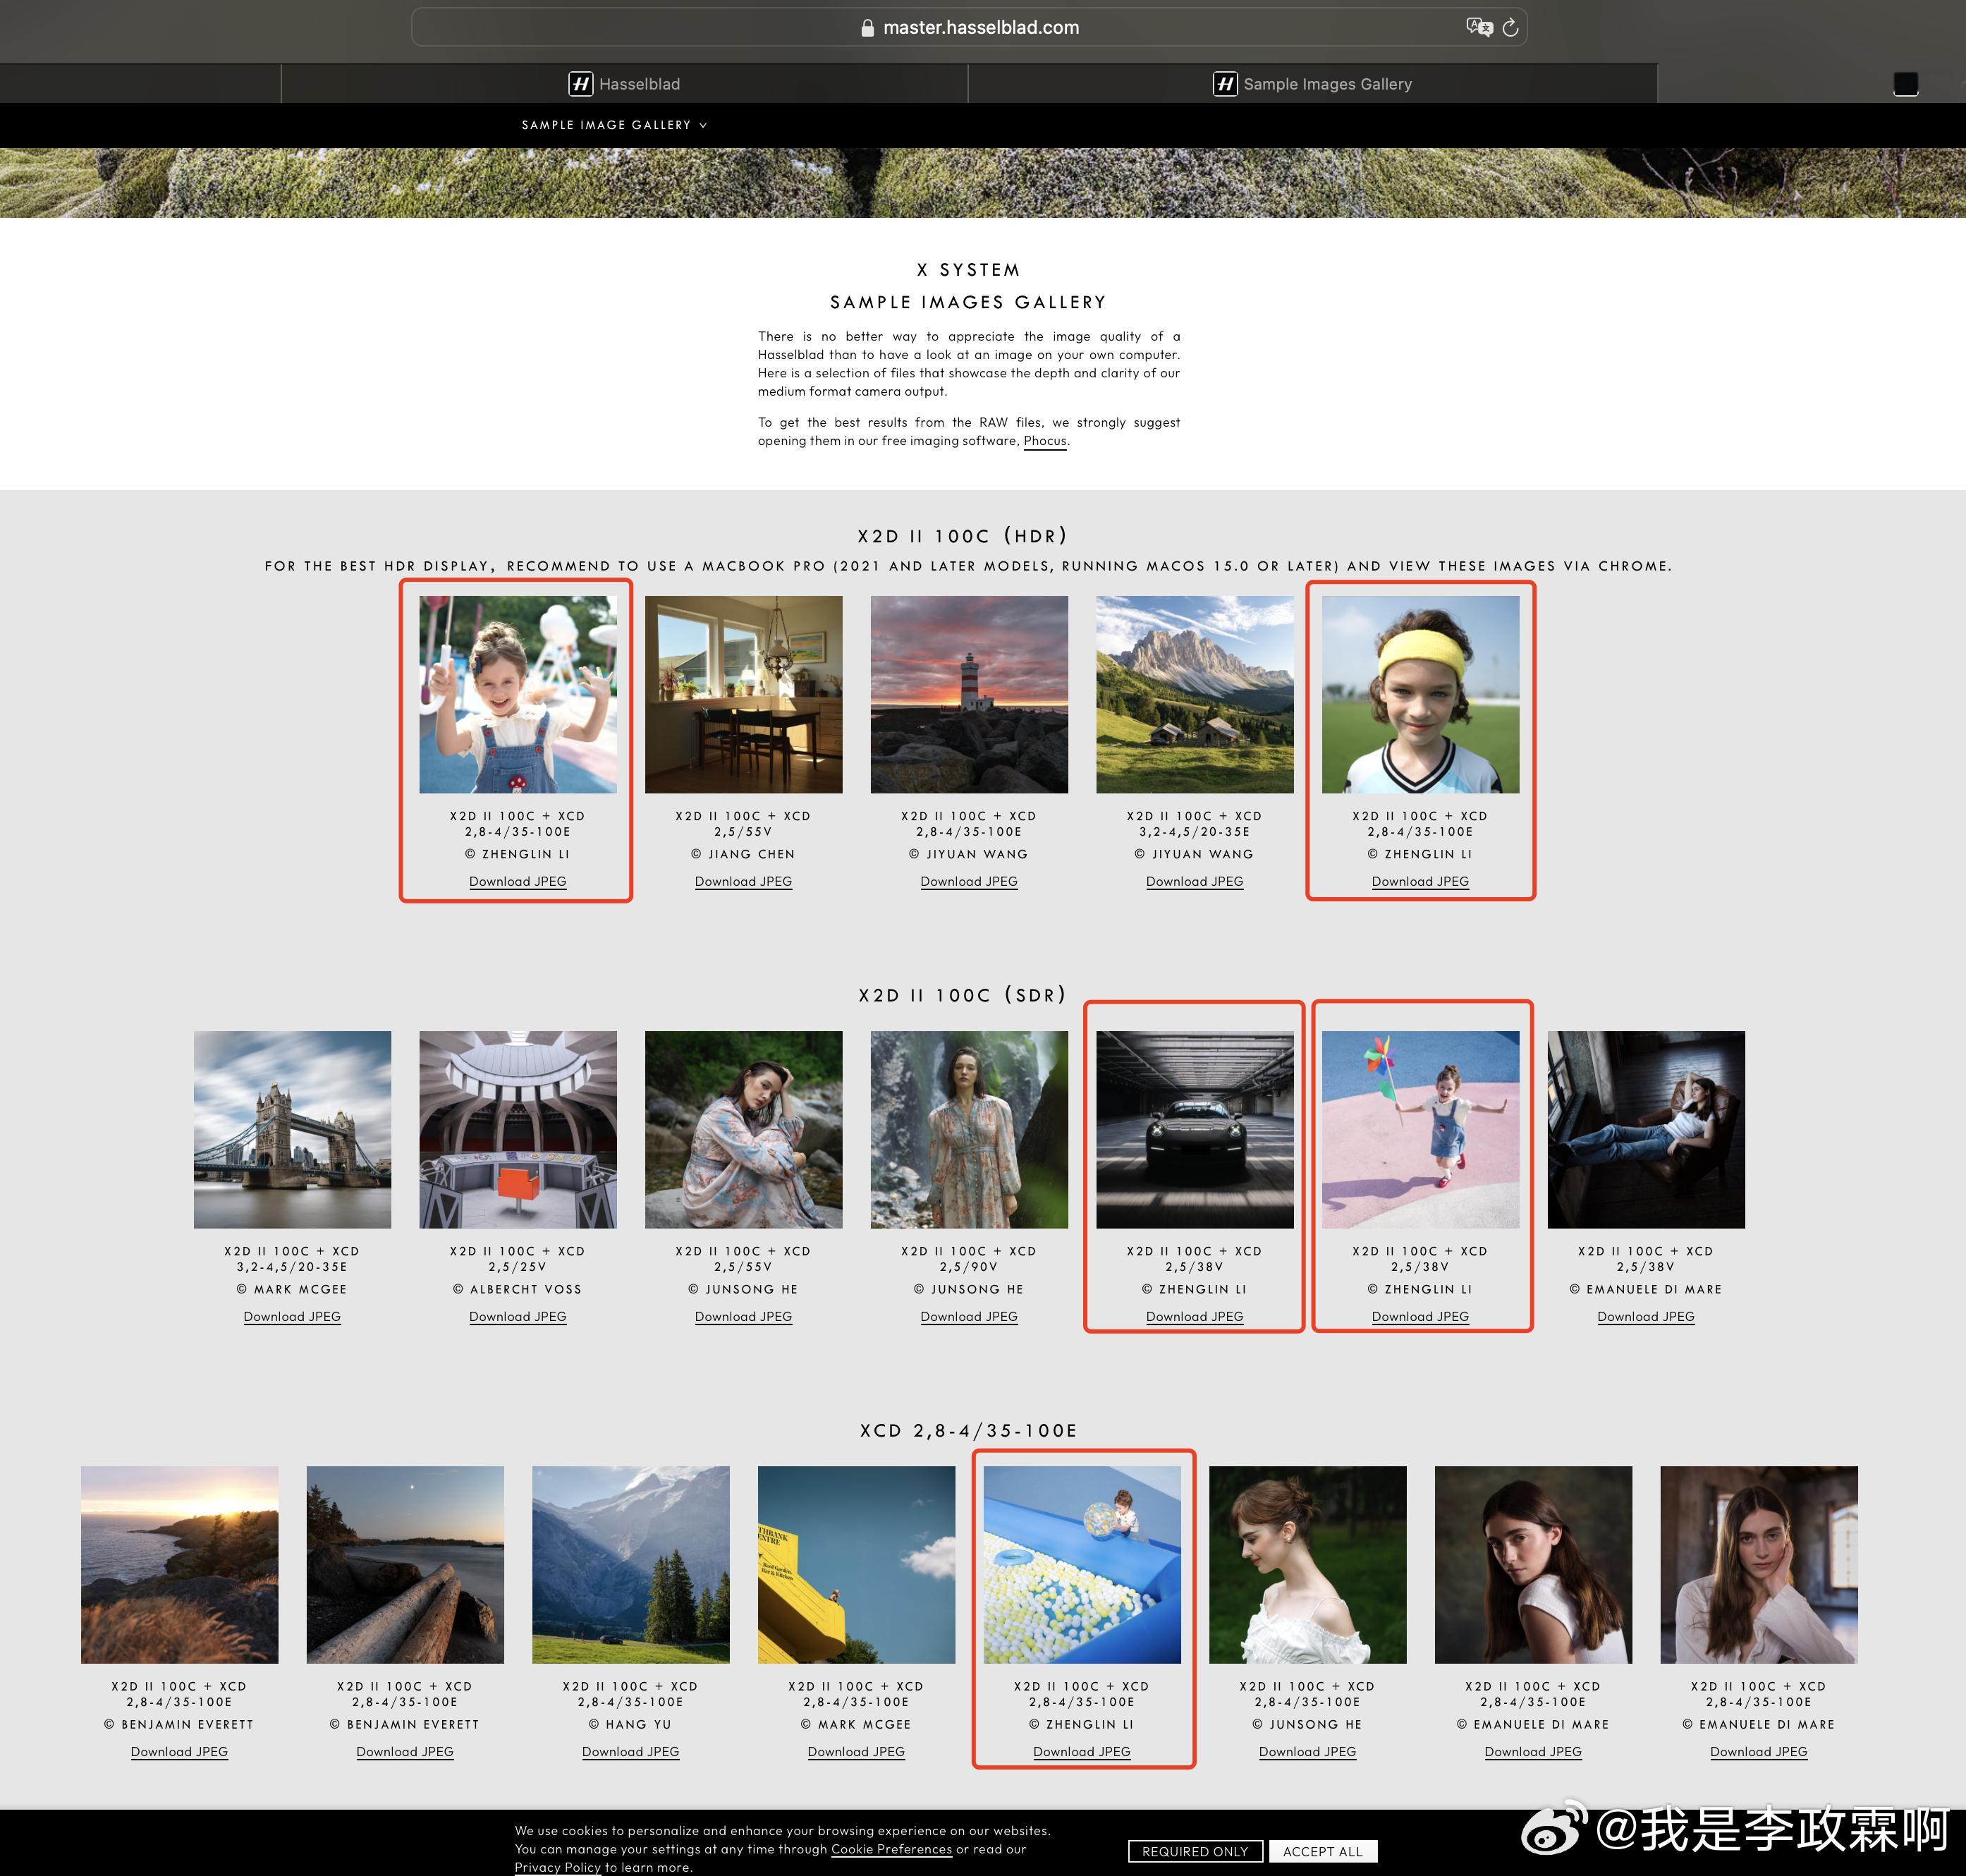This screenshot has width=1966, height=1876.
Task: Download JPEG for Junsong He's 35-100E portrait
Action: (1308, 1751)
